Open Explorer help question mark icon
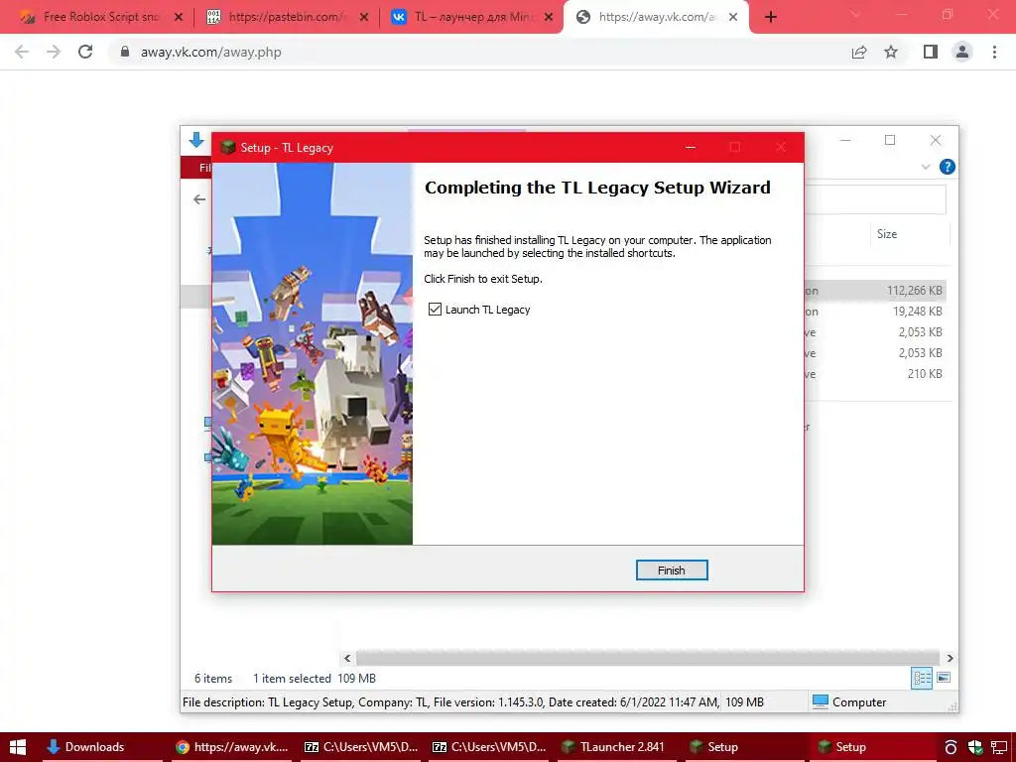This screenshot has height=762, width=1016. click(948, 167)
